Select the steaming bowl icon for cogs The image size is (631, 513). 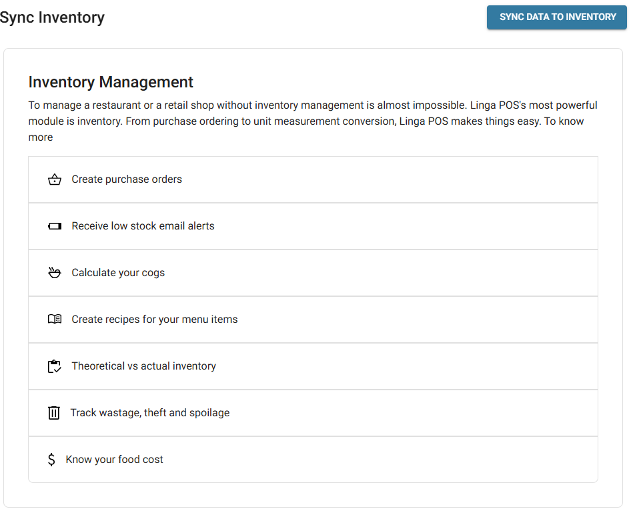click(55, 273)
